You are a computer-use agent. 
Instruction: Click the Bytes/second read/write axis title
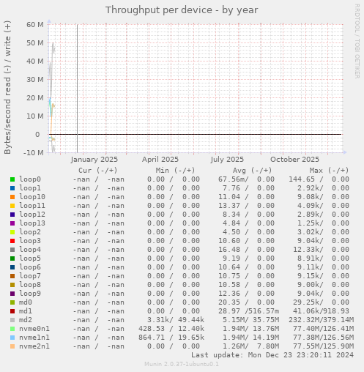[7, 87]
